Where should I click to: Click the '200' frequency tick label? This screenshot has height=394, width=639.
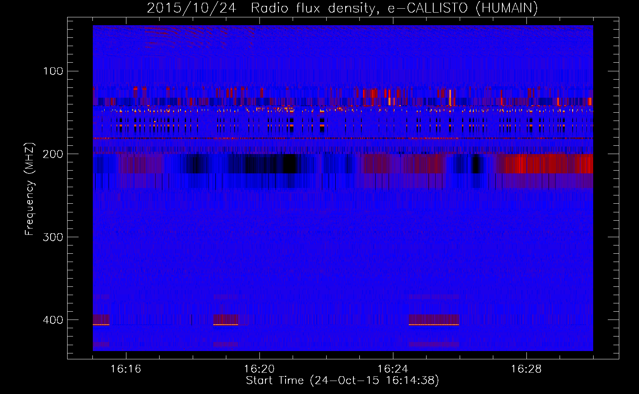53,154
